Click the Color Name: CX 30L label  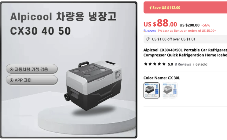pos(162,78)
